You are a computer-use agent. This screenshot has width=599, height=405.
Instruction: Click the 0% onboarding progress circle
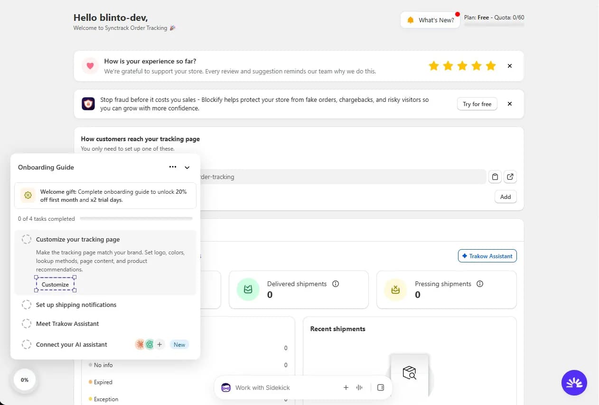(x=25, y=380)
